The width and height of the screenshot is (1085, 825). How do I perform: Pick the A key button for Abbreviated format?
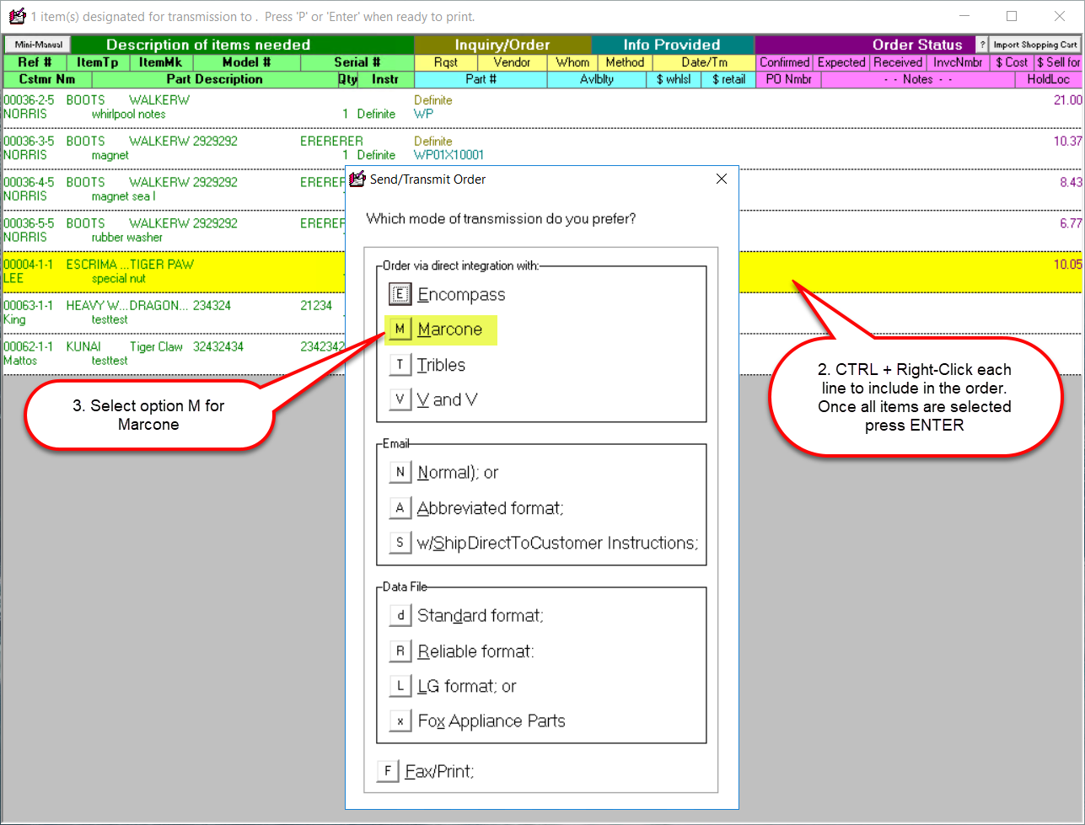pyautogui.click(x=400, y=508)
